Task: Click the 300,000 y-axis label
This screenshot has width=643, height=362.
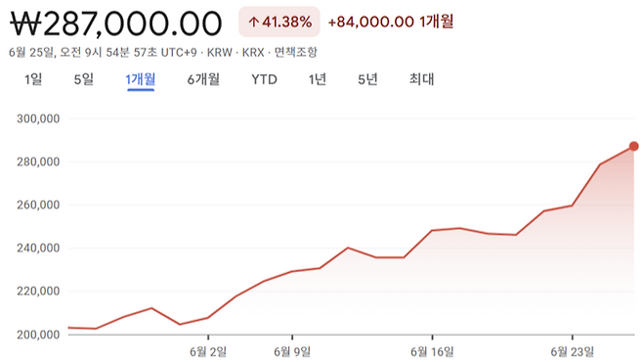Action: [x=38, y=118]
